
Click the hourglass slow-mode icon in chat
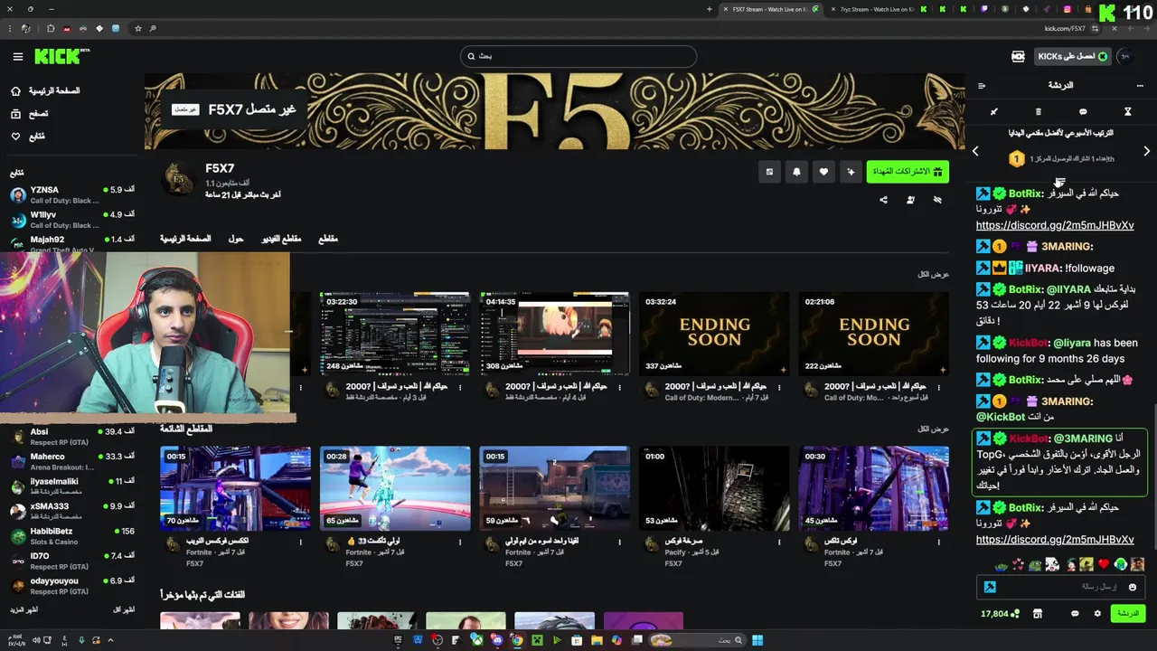(1128, 112)
